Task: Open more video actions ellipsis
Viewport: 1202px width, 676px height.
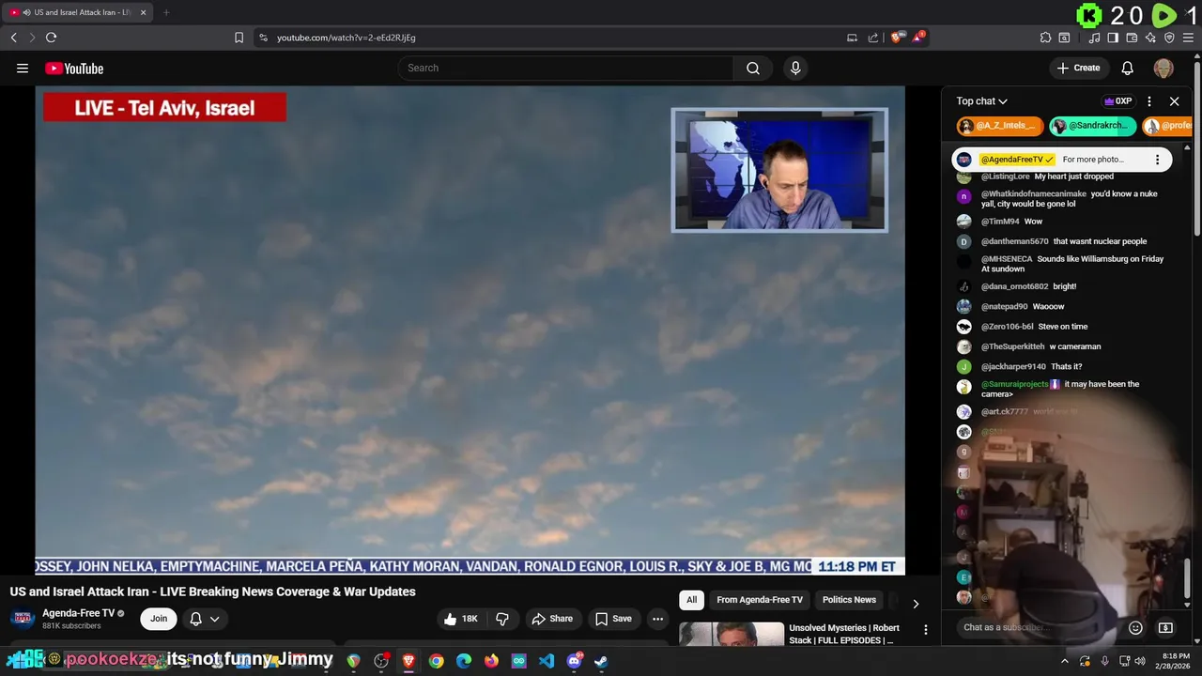Action: click(657, 619)
